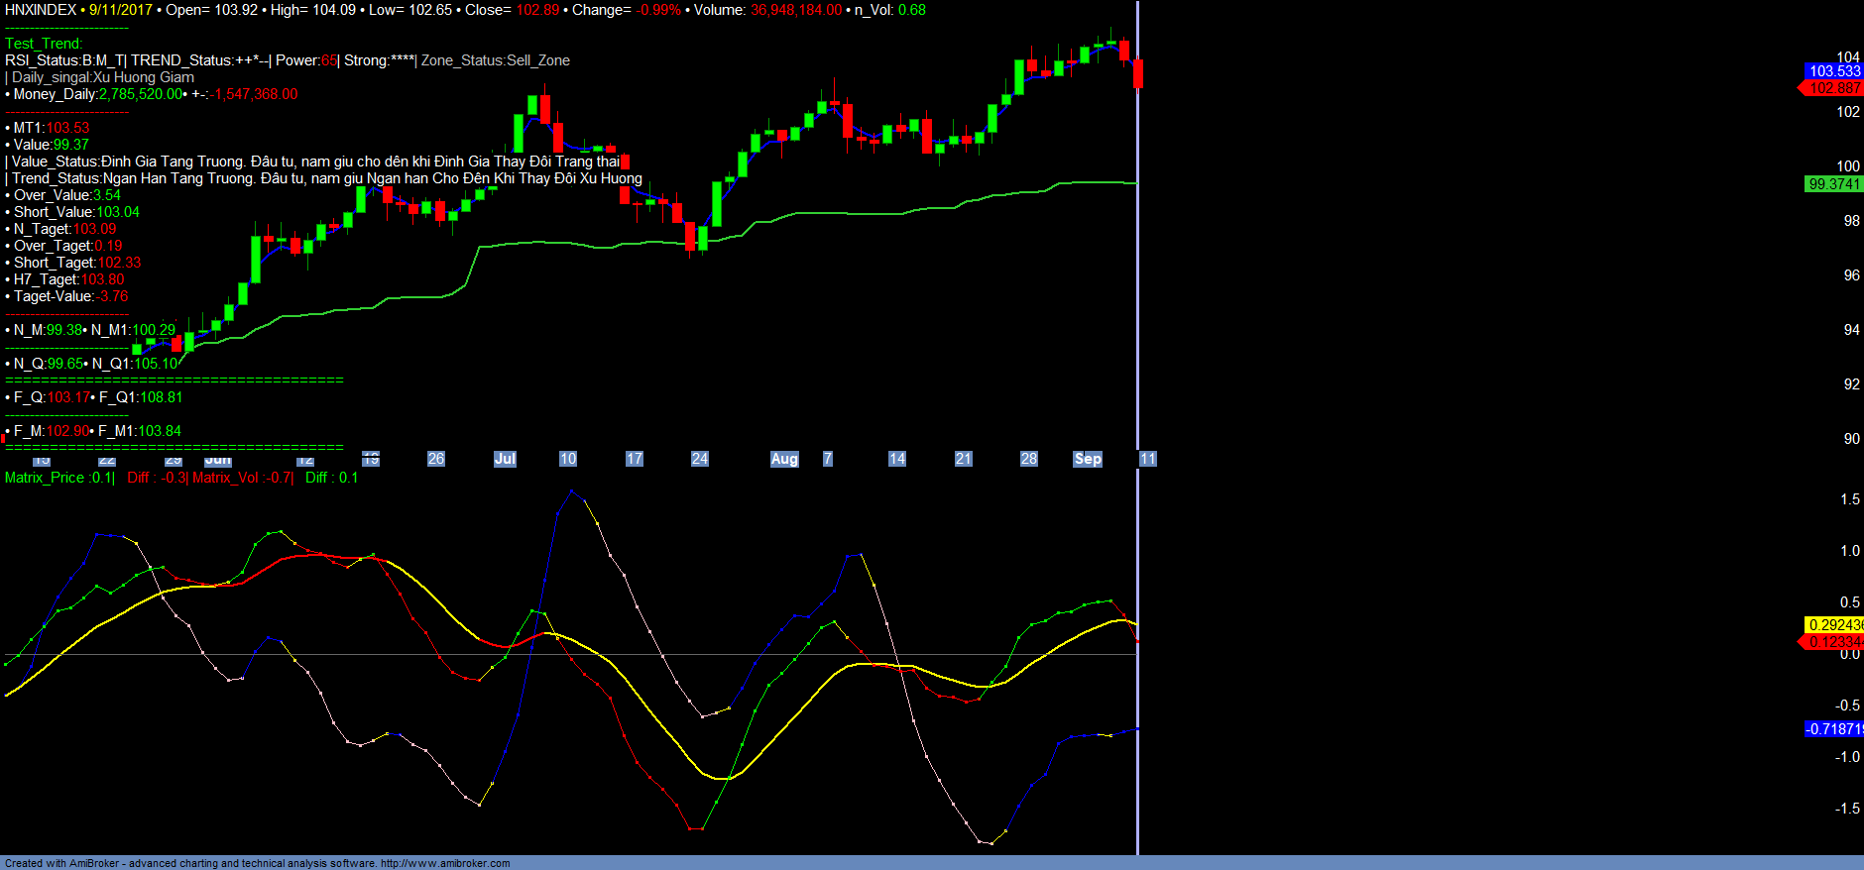
Task: Click the Sep date label on time axis
Action: 1088,459
